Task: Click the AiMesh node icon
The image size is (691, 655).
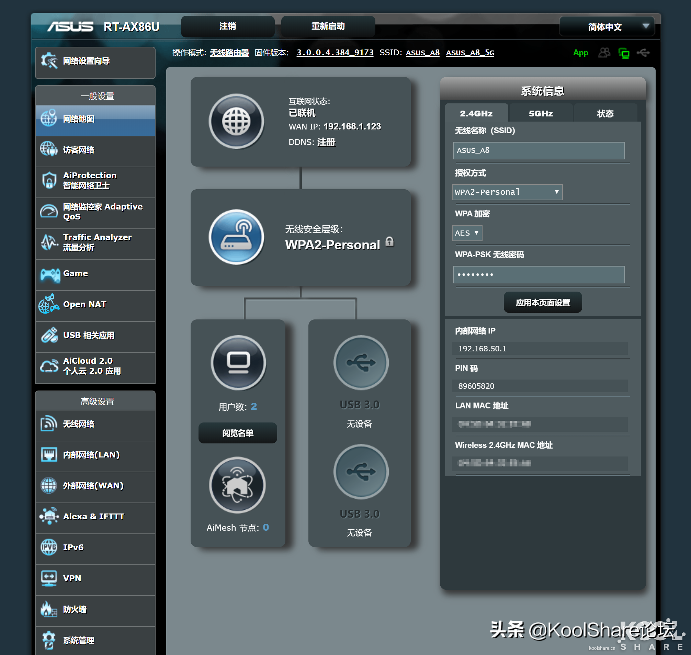Action: point(237,485)
